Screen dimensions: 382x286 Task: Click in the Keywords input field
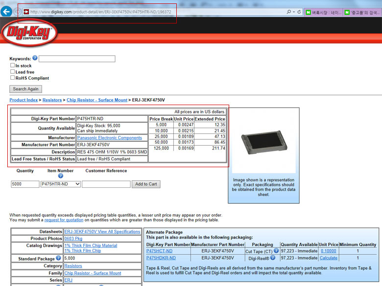[x=77, y=59]
